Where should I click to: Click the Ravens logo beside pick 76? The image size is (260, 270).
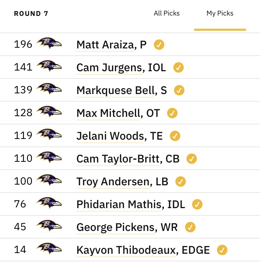coord(49,203)
